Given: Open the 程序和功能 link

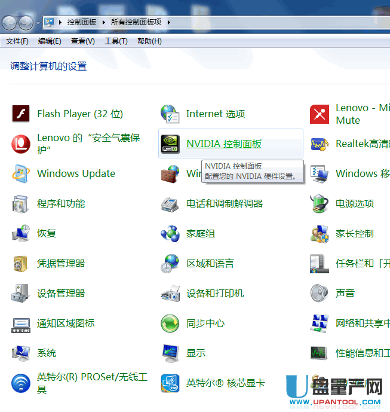Looking at the screenshot, I should (61, 204).
